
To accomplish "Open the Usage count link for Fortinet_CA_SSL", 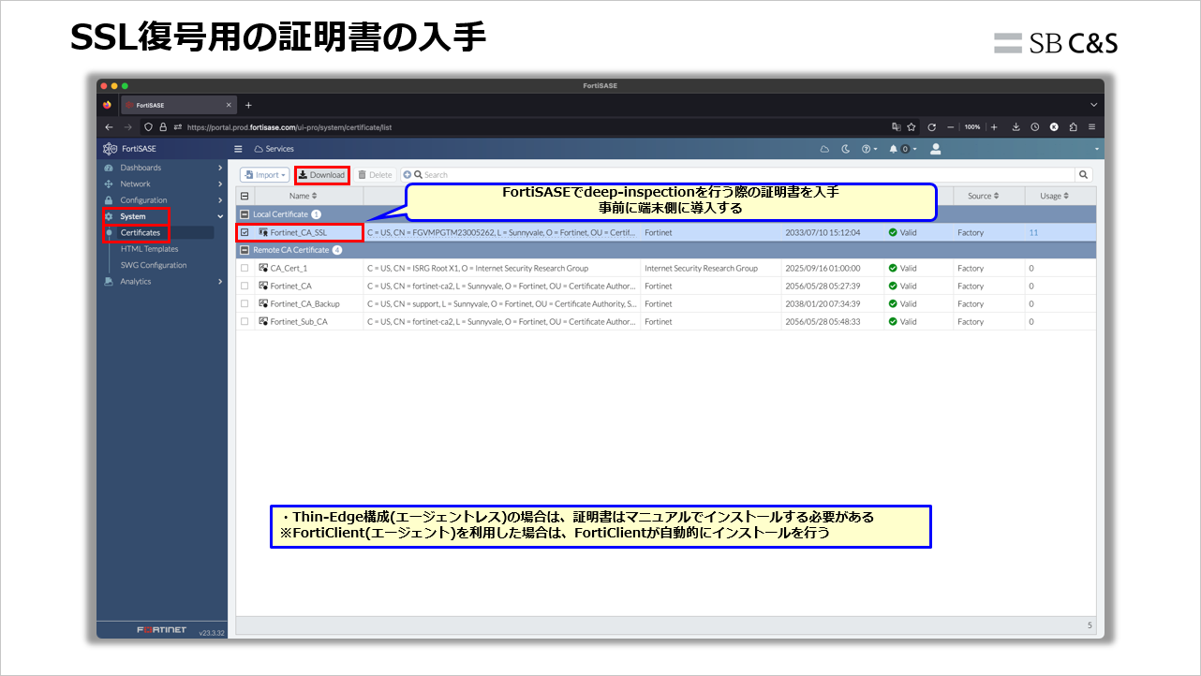I will pos(1033,232).
